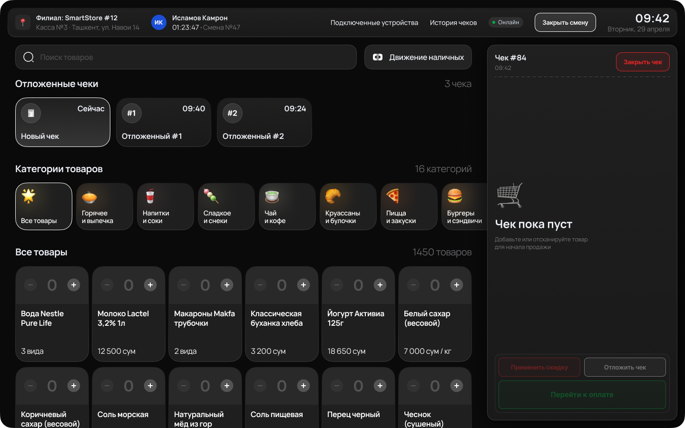This screenshot has width=685, height=428.
Task: Click the branch location pin icon
Action: [23, 22]
